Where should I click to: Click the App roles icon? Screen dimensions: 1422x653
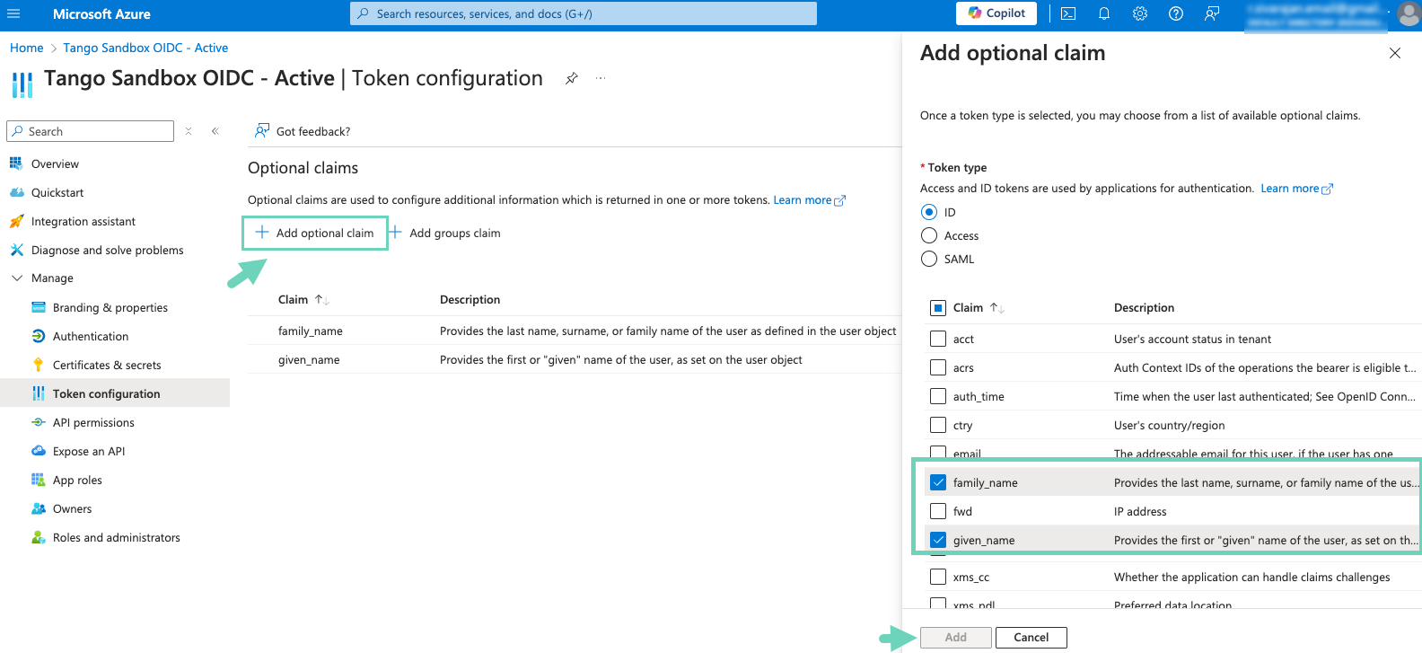[x=38, y=480]
